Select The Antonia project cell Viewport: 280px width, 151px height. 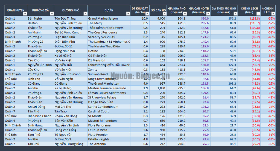click(x=109, y=144)
